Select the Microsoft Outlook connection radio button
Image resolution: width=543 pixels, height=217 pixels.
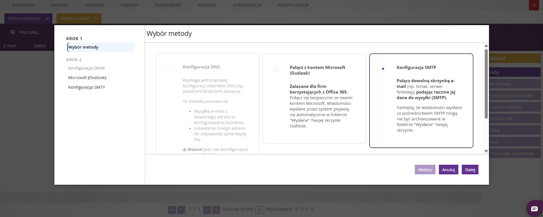[276, 69]
